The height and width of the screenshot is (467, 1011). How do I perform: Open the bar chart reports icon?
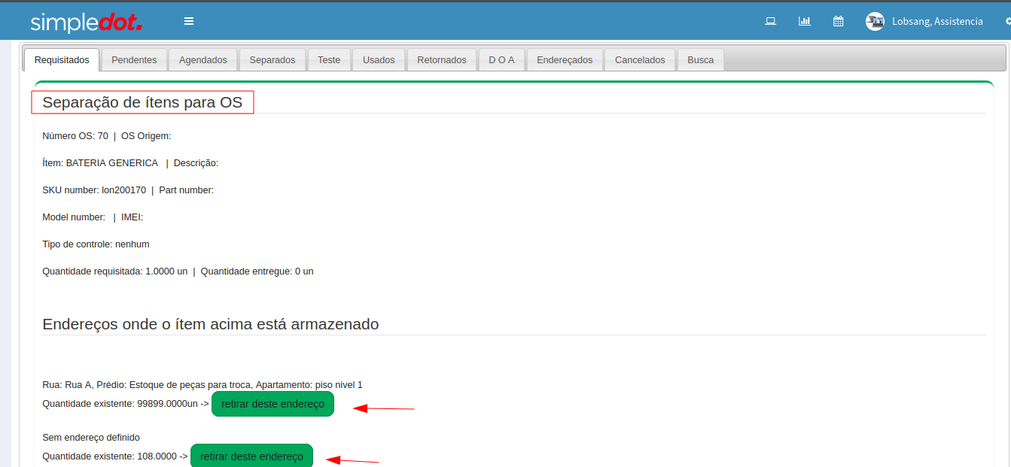(804, 21)
